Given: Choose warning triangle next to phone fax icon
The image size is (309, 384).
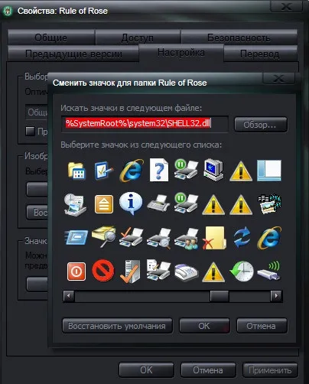Looking at the screenshot, I should (x=213, y=272).
